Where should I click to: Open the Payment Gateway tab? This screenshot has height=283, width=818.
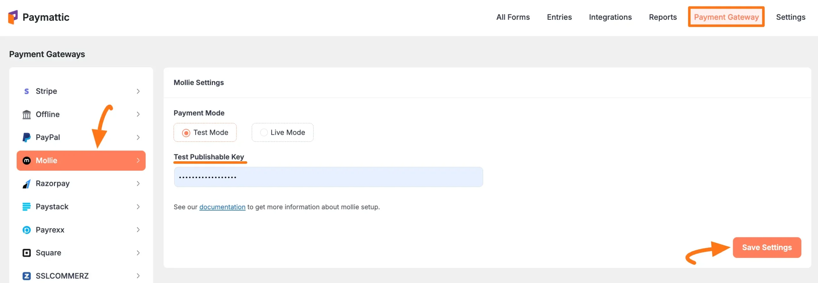(726, 17)
